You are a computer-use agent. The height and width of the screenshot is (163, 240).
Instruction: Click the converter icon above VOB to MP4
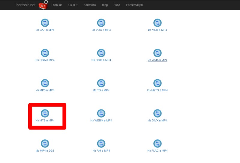pyautogui.click(x=157, y=23)
